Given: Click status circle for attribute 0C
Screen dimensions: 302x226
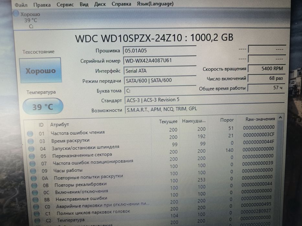Looking at the screenshot, I should click(x=35, y=192).
